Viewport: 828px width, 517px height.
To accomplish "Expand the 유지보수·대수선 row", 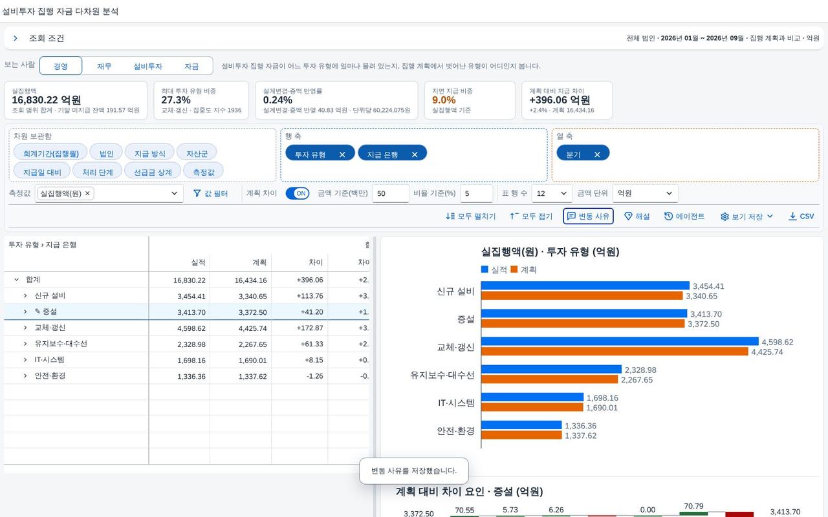I will click(25, 344).
